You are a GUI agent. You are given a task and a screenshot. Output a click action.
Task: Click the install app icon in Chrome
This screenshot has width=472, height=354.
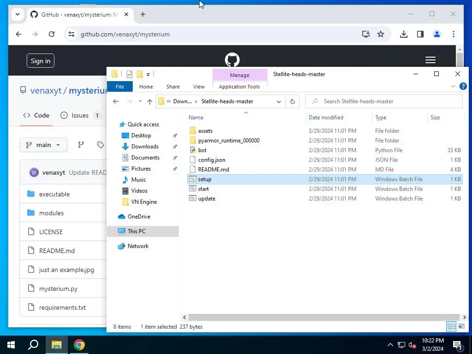366,34
